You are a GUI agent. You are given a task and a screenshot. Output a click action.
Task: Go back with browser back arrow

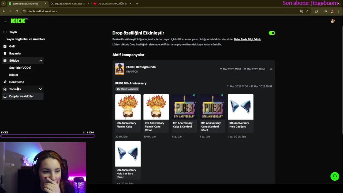(x=4, y=11)
